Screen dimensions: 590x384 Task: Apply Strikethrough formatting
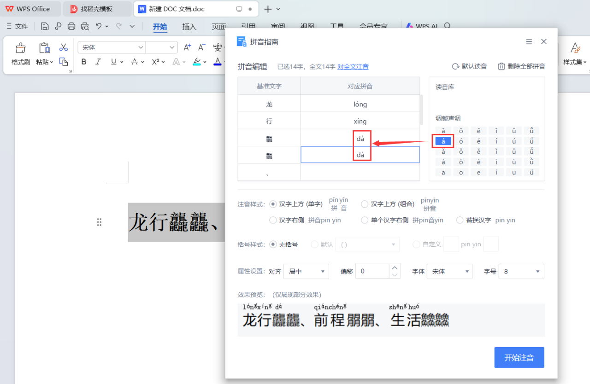134,62
